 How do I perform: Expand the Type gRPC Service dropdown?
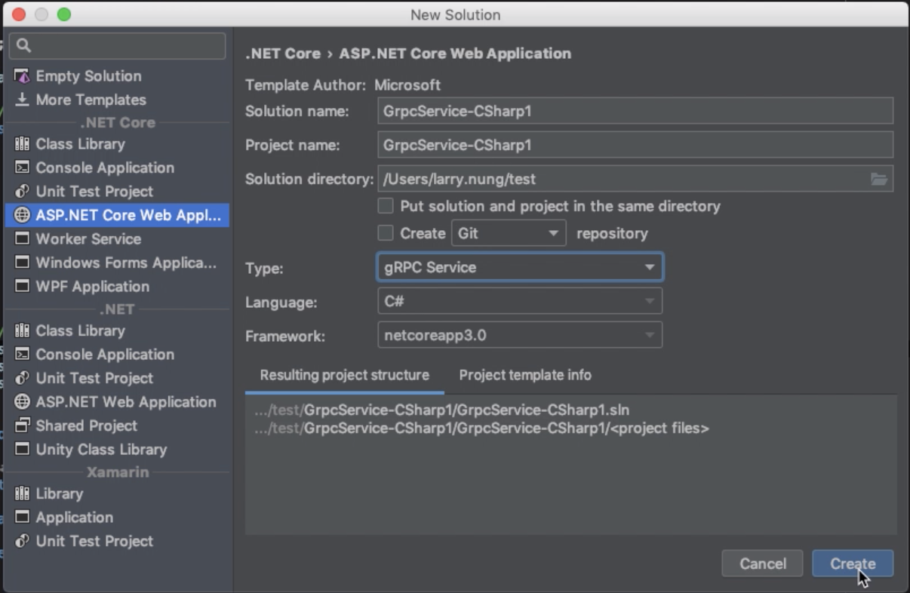pos(520,267)
